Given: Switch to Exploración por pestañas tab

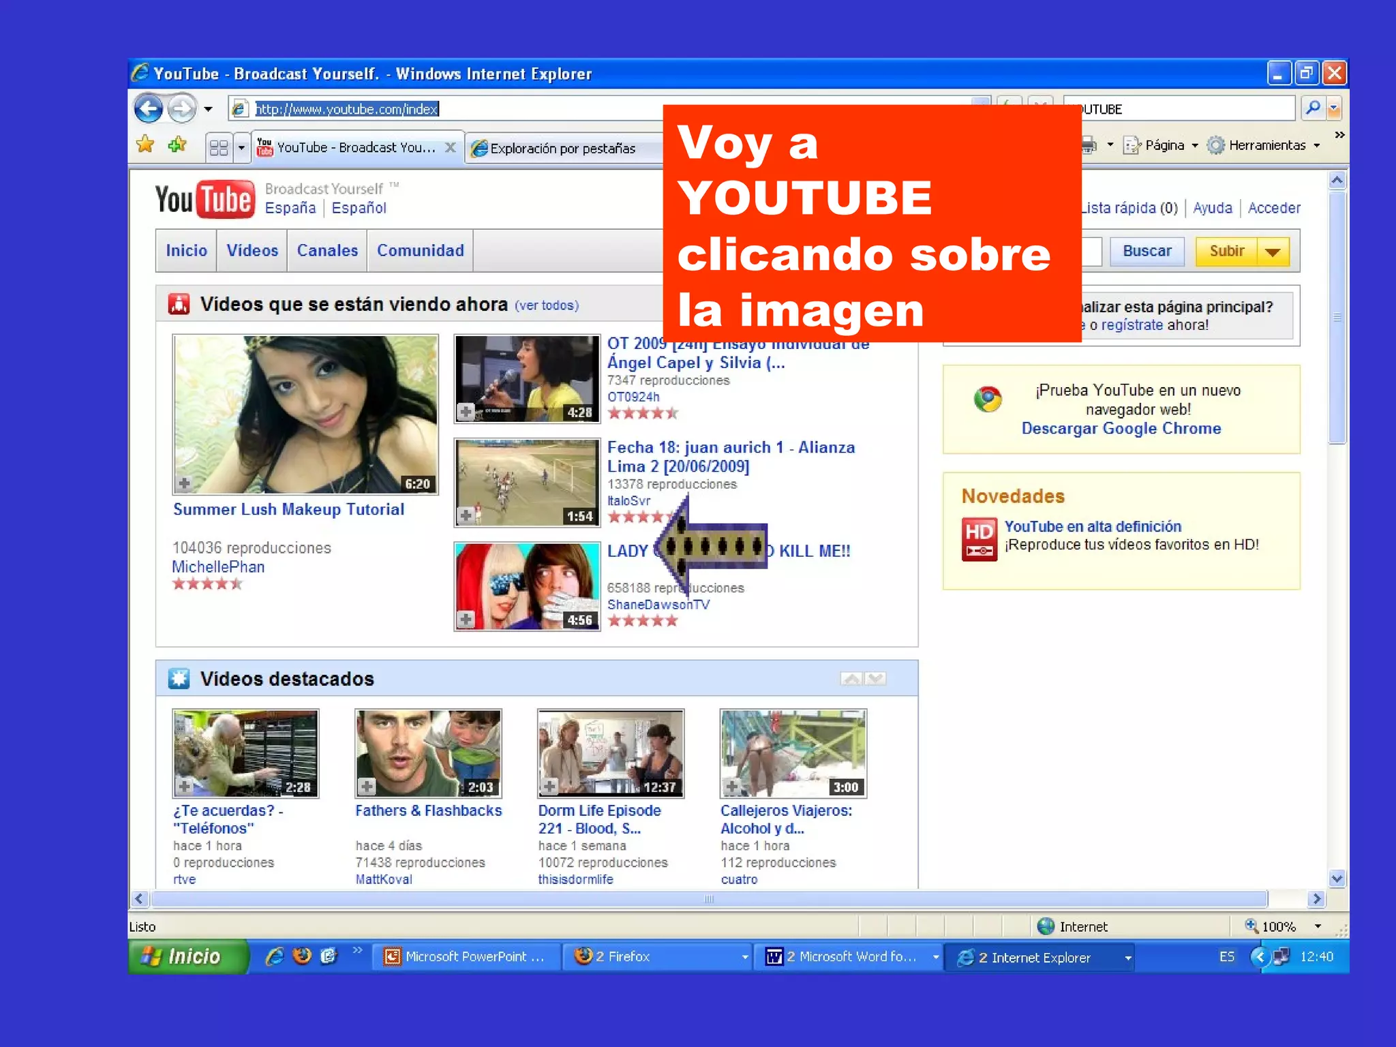Looking at the screenshot, I should [563, 148].
